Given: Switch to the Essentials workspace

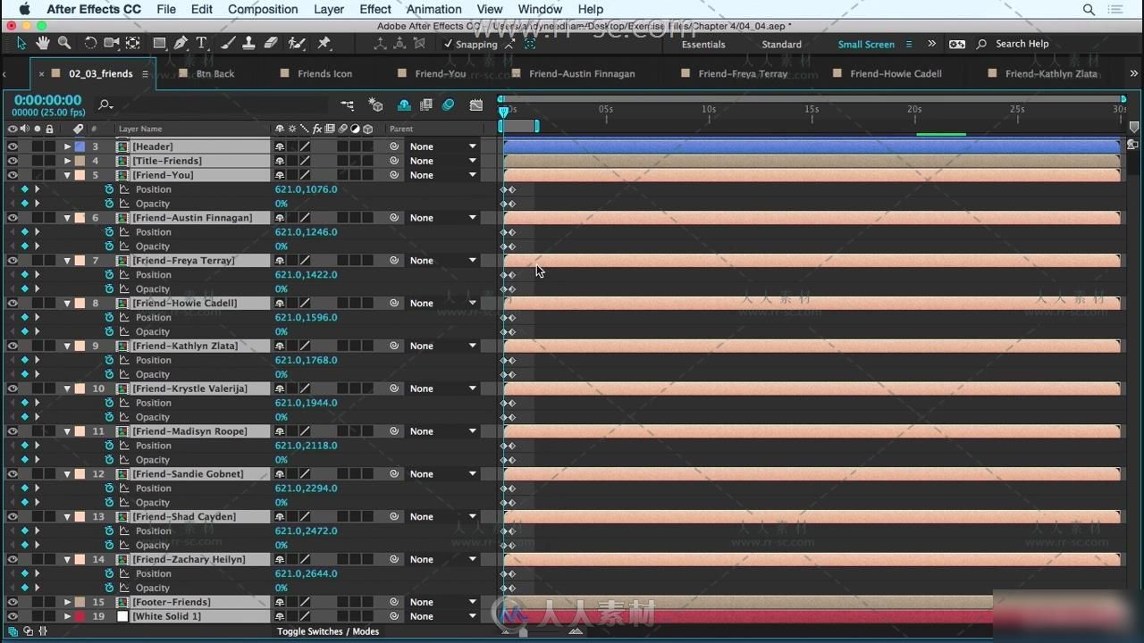Looking at the screenshot, I should [703, 44].
